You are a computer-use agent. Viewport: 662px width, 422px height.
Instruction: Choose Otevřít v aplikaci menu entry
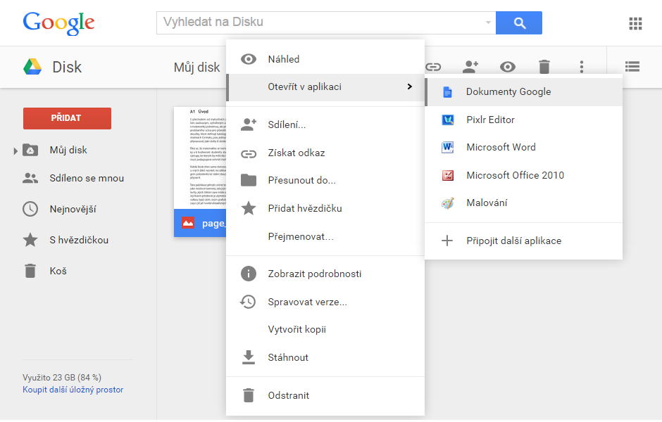click(325, 87)
